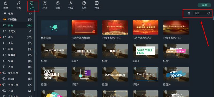The height and width of the screenshot is (97, 214).
Task: Click the heart icon beside 收藏
Action: pos(5,14)
